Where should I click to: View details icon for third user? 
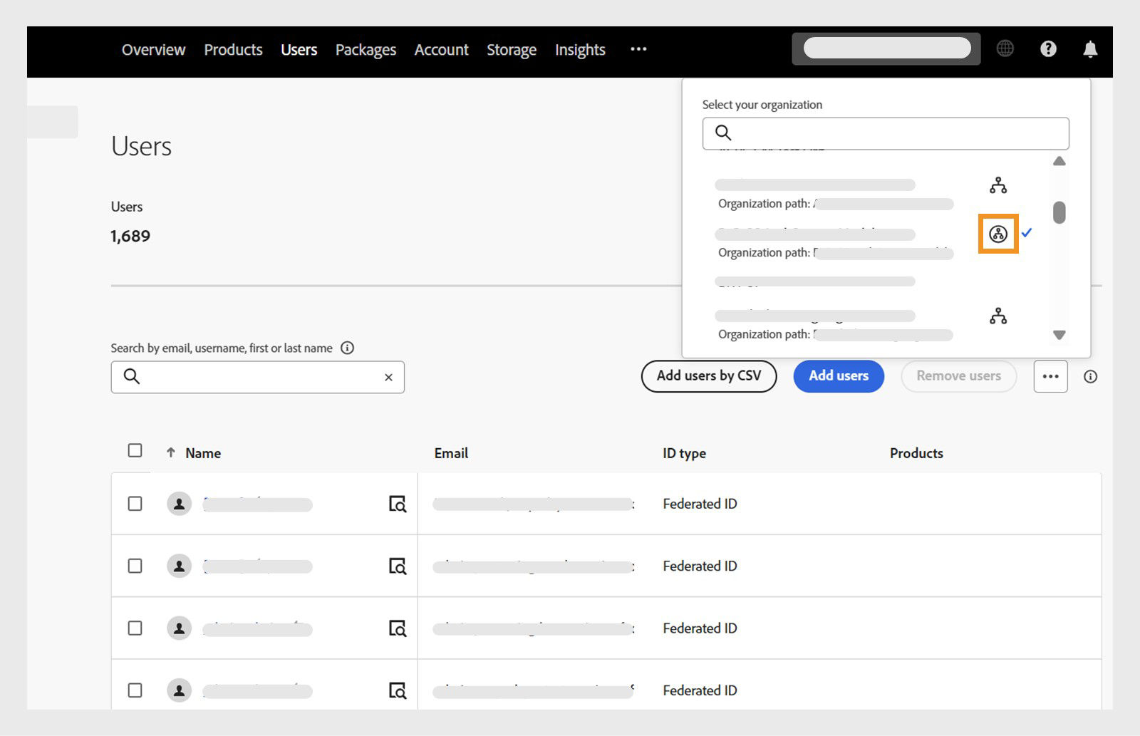pos(398,628)
